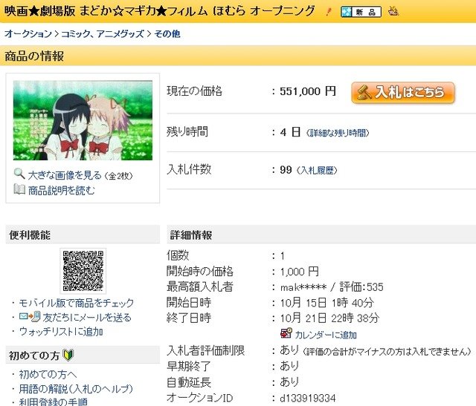This screenshot has height=406, width=476.
Task: Click remaining time value 4 日
Action: pyautogui.click(x=290, y=132)
